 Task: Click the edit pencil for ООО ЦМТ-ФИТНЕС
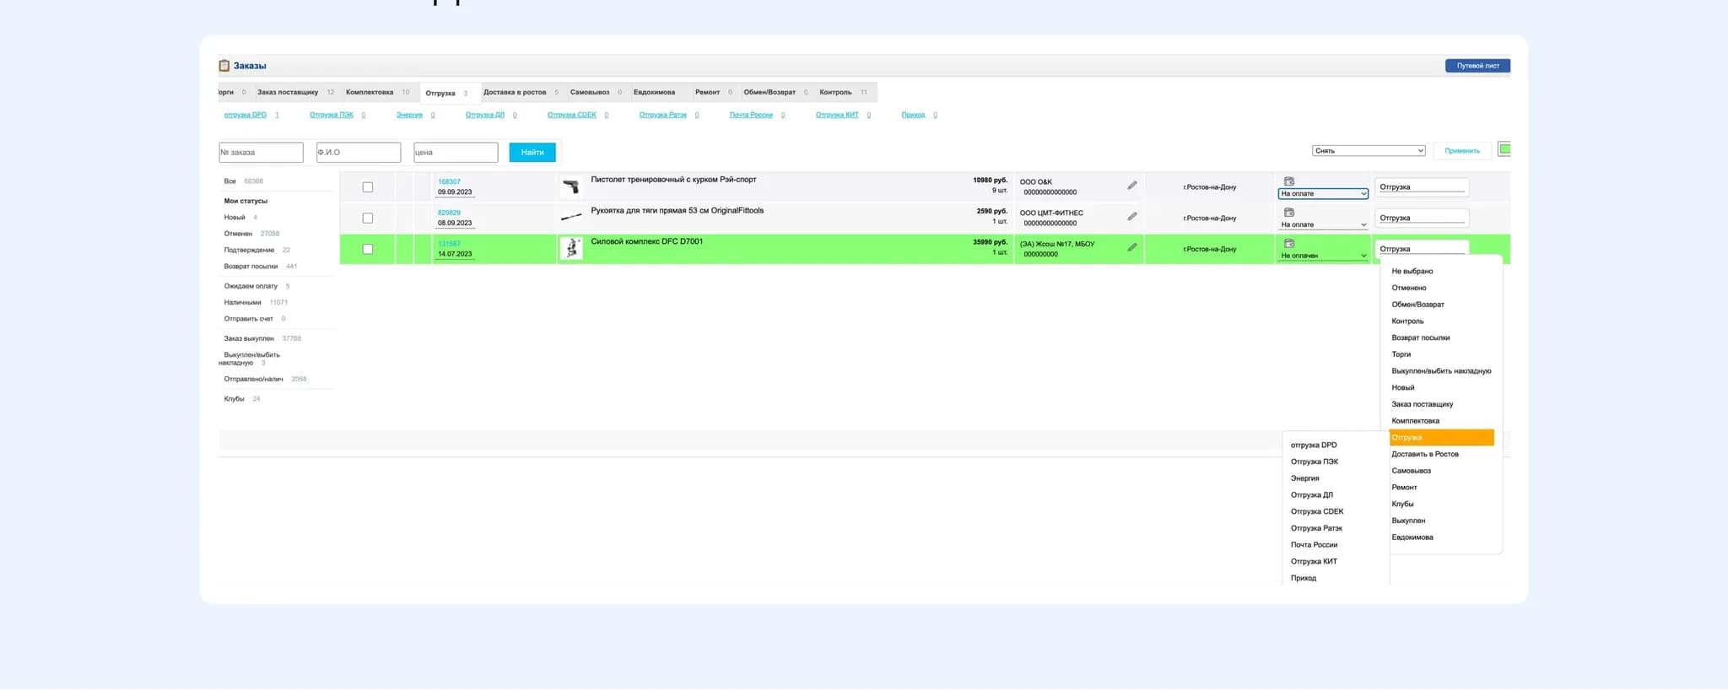pos(1131,217)
